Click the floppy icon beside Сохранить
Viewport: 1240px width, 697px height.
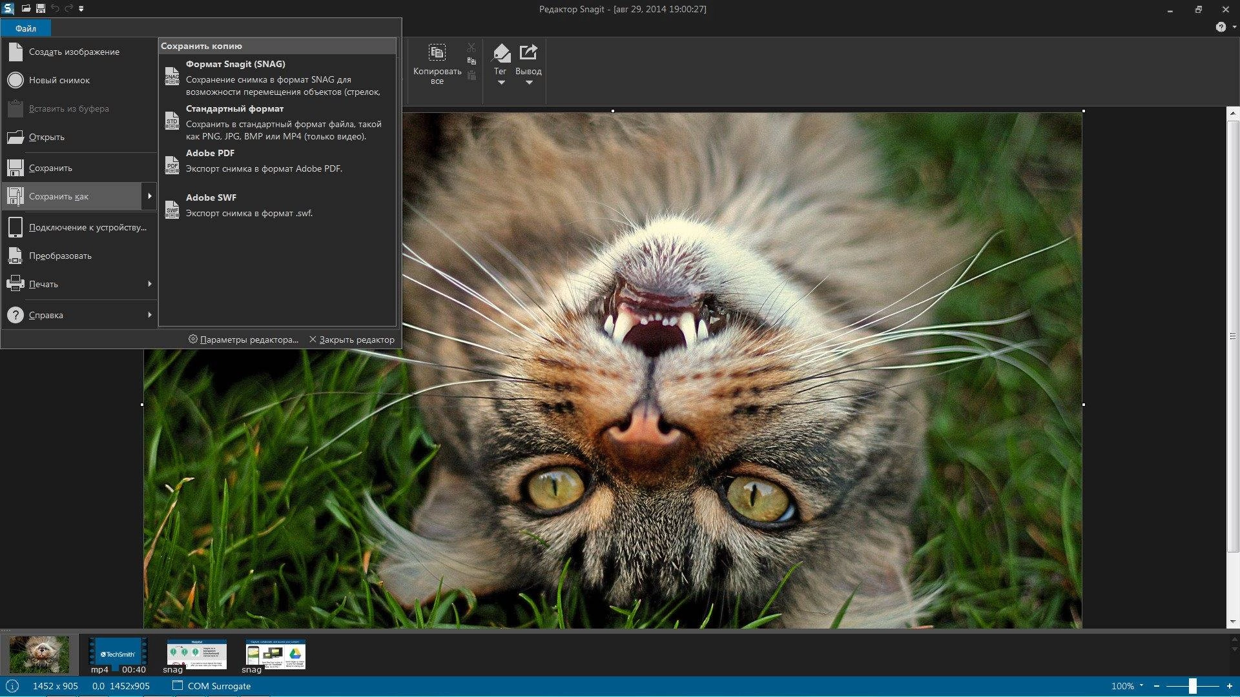[15, 168]
